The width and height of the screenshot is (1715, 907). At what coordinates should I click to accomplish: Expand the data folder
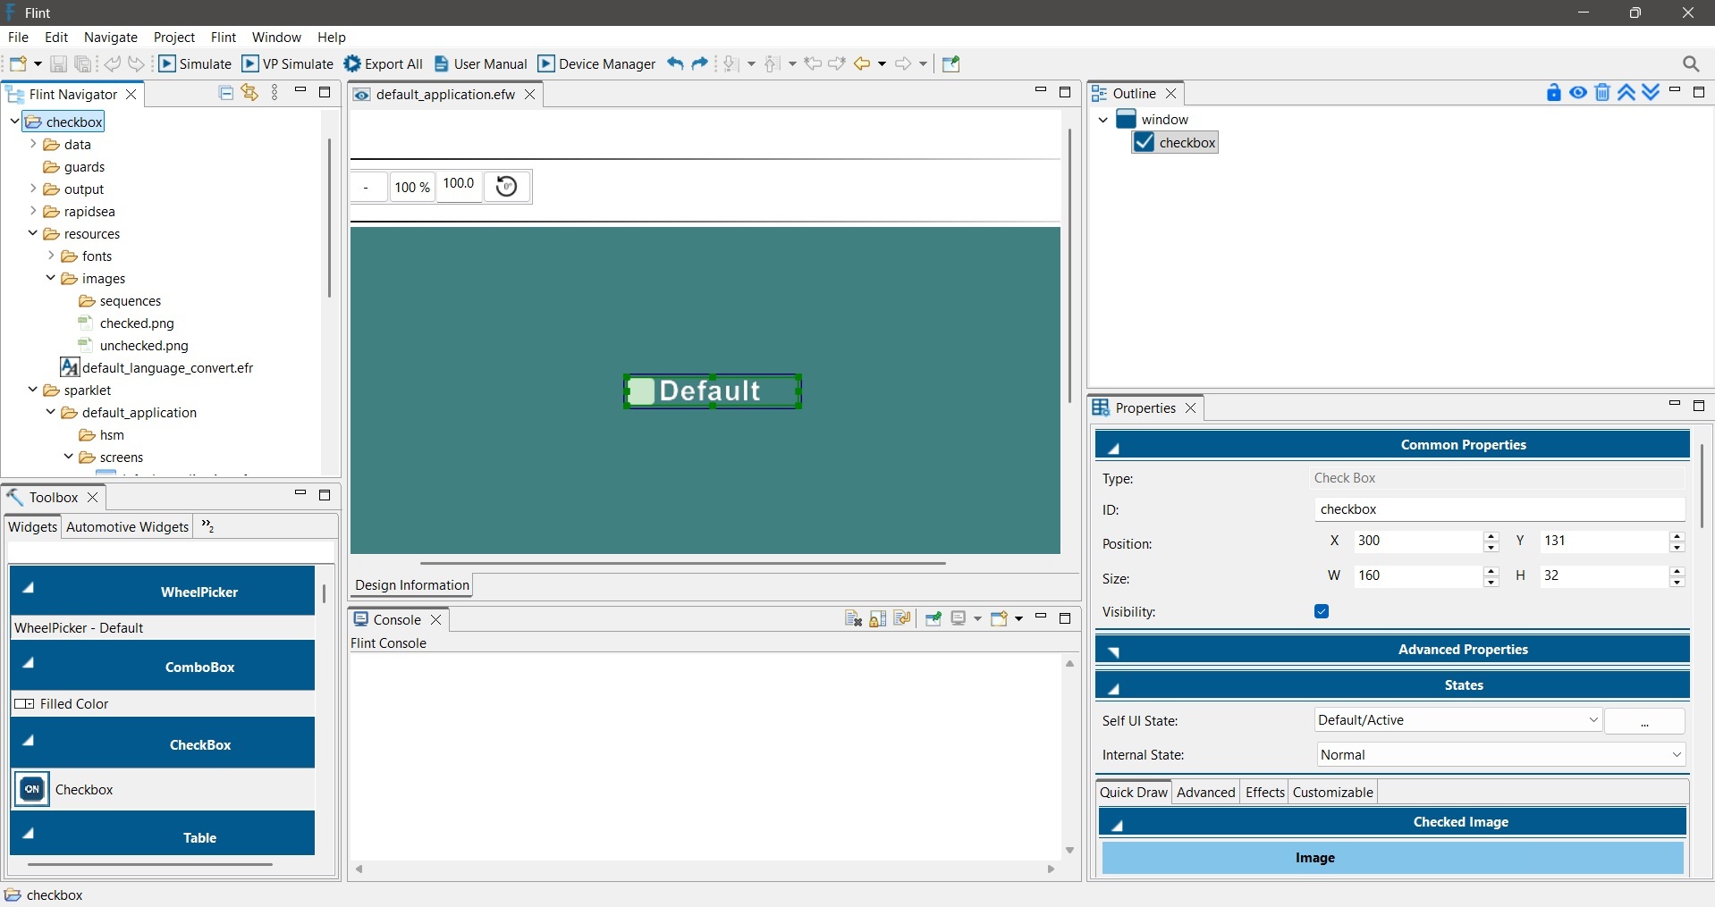[x=33, y=143]
